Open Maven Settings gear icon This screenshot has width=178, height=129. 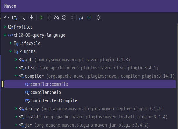(x=99, y=18)
